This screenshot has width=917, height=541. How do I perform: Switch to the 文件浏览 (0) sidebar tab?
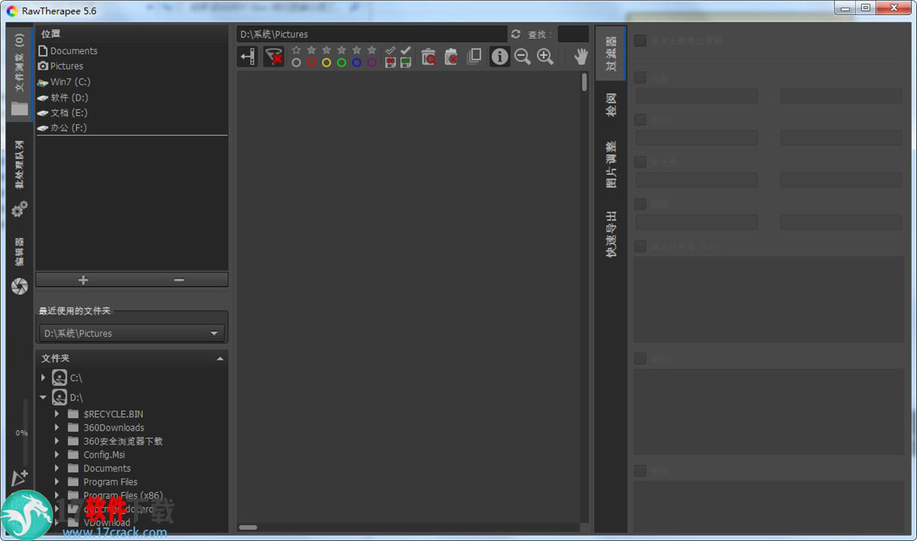[x=19, y=74]
